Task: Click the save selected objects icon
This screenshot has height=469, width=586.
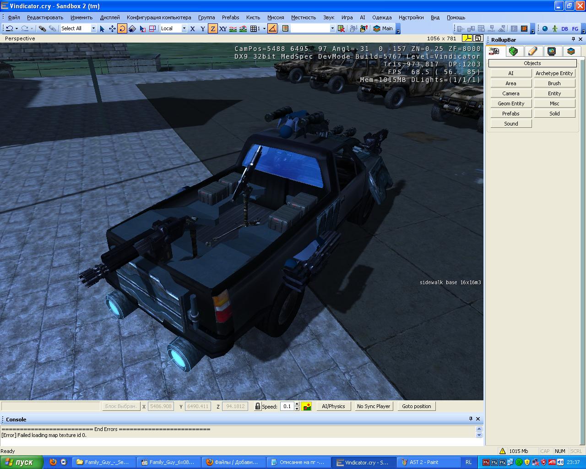Action: coord(353,28)
